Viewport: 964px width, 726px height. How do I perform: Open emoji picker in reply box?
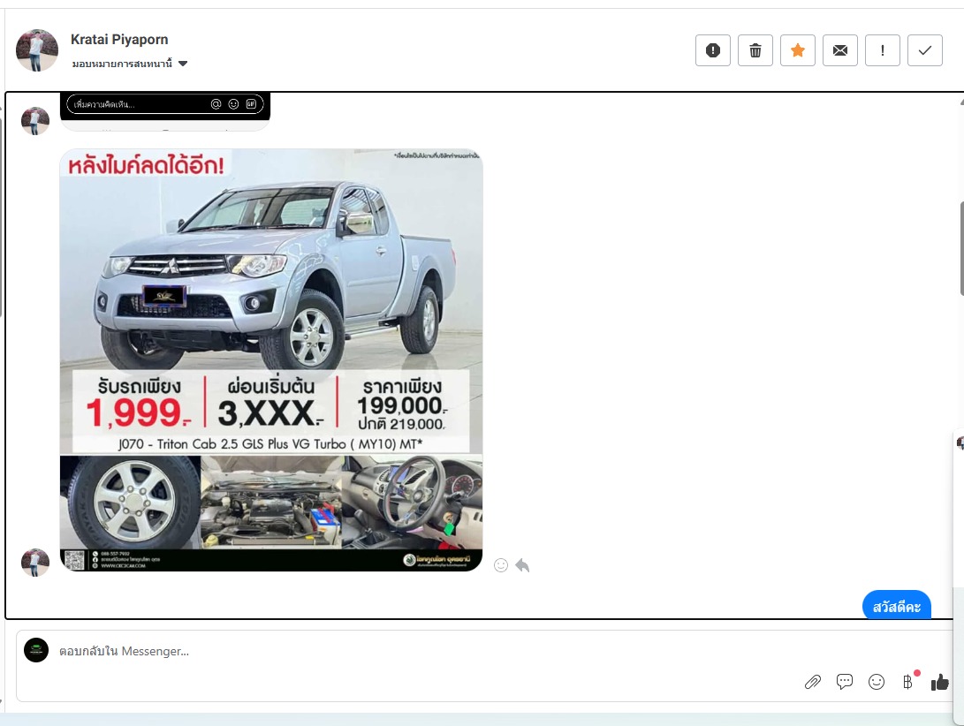[877, 682]
